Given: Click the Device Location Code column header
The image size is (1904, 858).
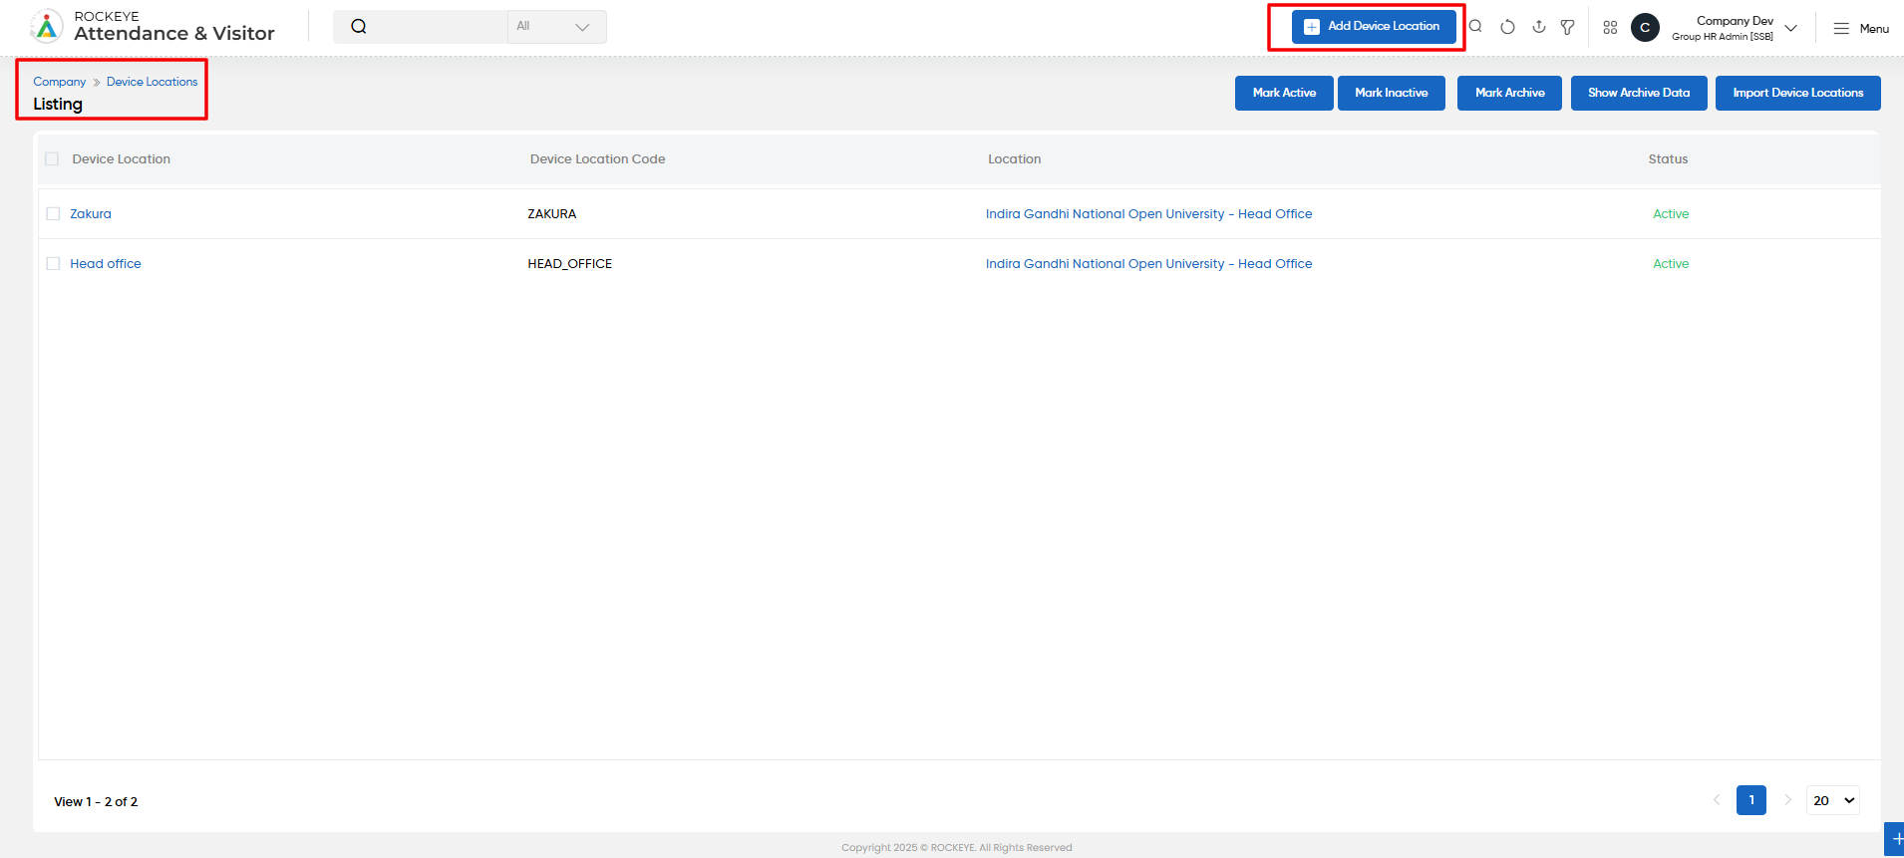Looking at the screenshot, I should point(597,158).
